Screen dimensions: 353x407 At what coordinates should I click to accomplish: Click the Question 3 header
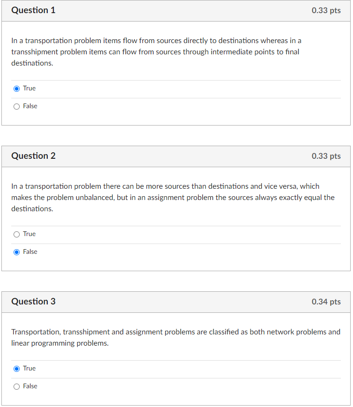click(33, 301)
